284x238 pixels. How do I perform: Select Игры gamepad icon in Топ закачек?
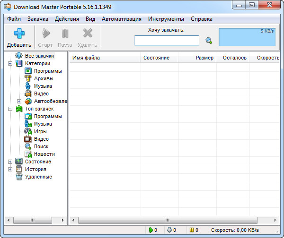pos(28,131)
